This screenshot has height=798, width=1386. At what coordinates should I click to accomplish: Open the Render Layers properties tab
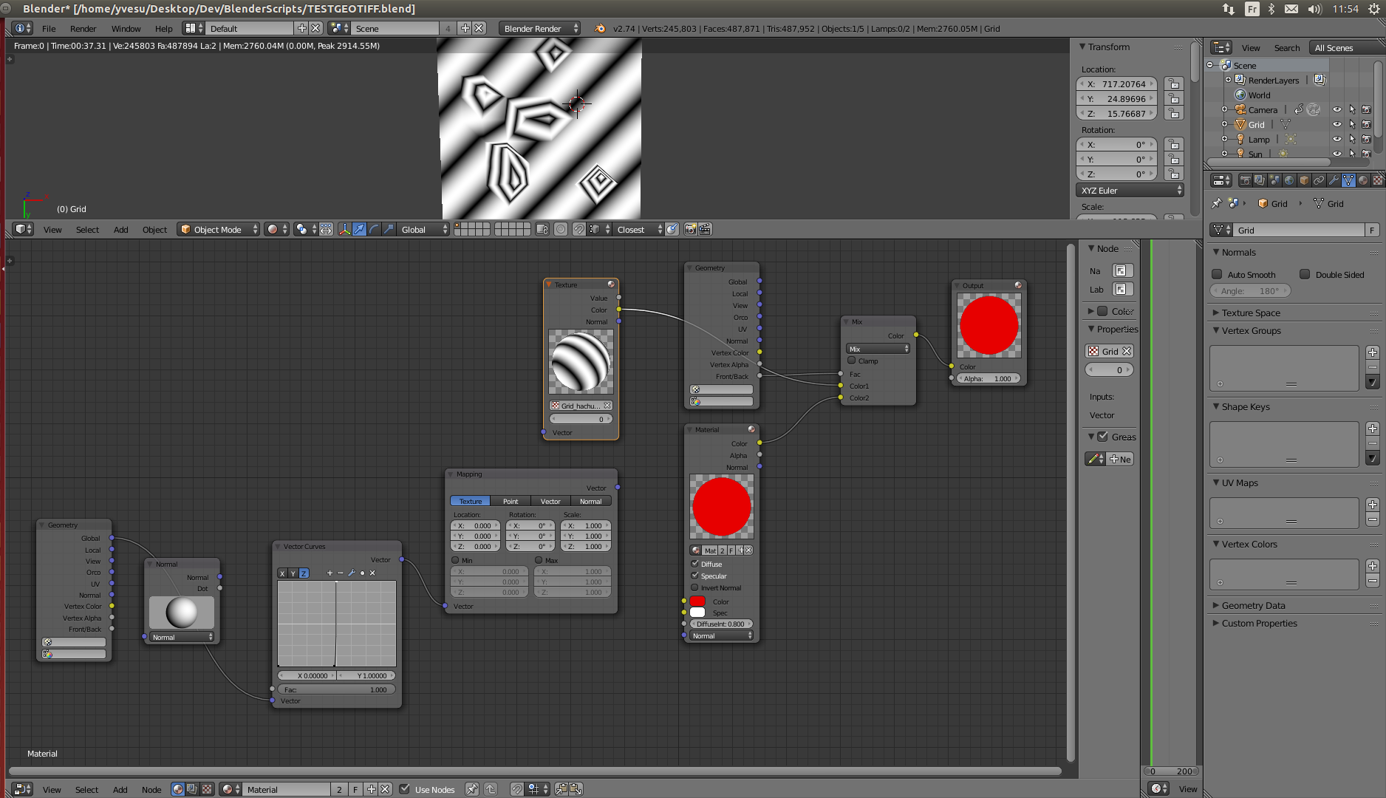click(x=1260, y=180)
